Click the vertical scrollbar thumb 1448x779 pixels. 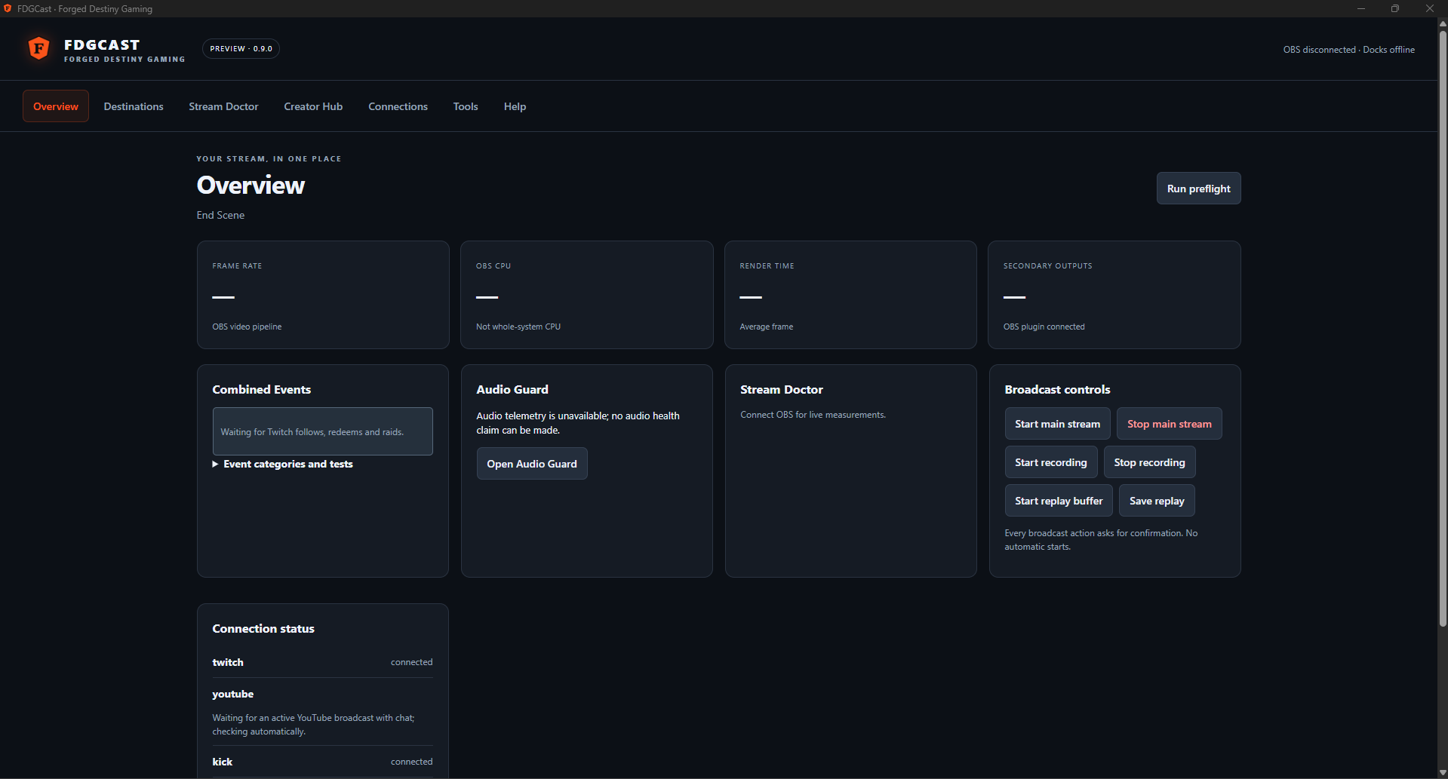pyautogui.click(x=1442, y=328)
